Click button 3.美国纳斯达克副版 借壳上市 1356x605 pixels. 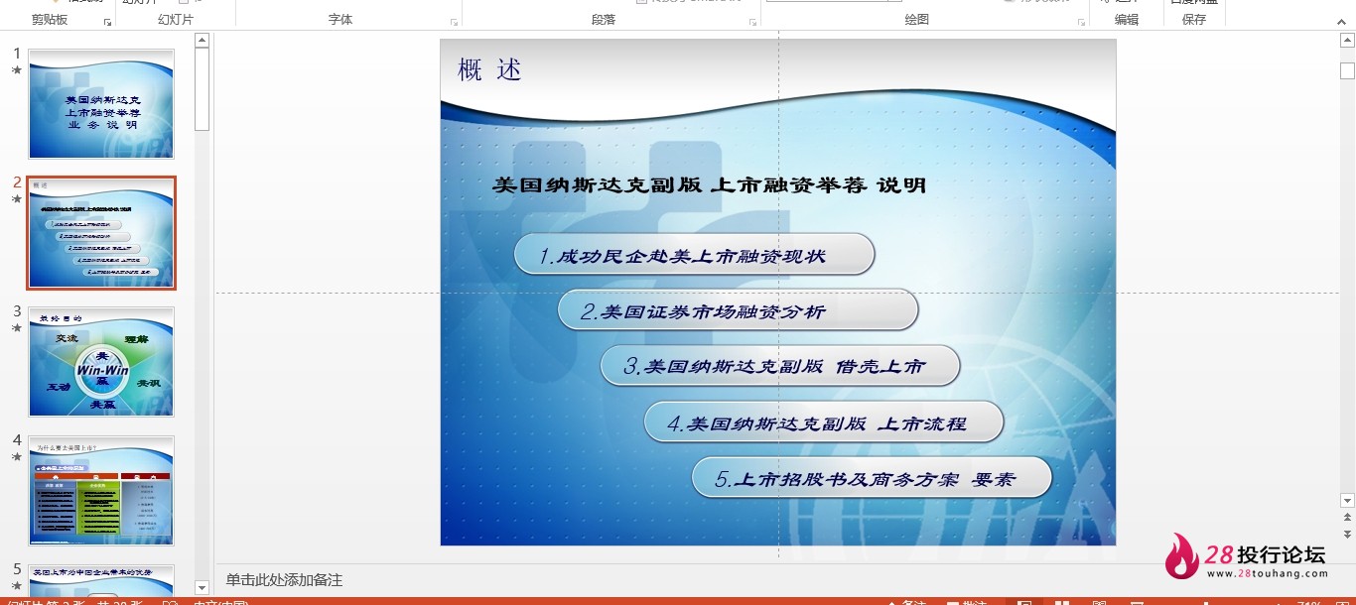[780, 366]
